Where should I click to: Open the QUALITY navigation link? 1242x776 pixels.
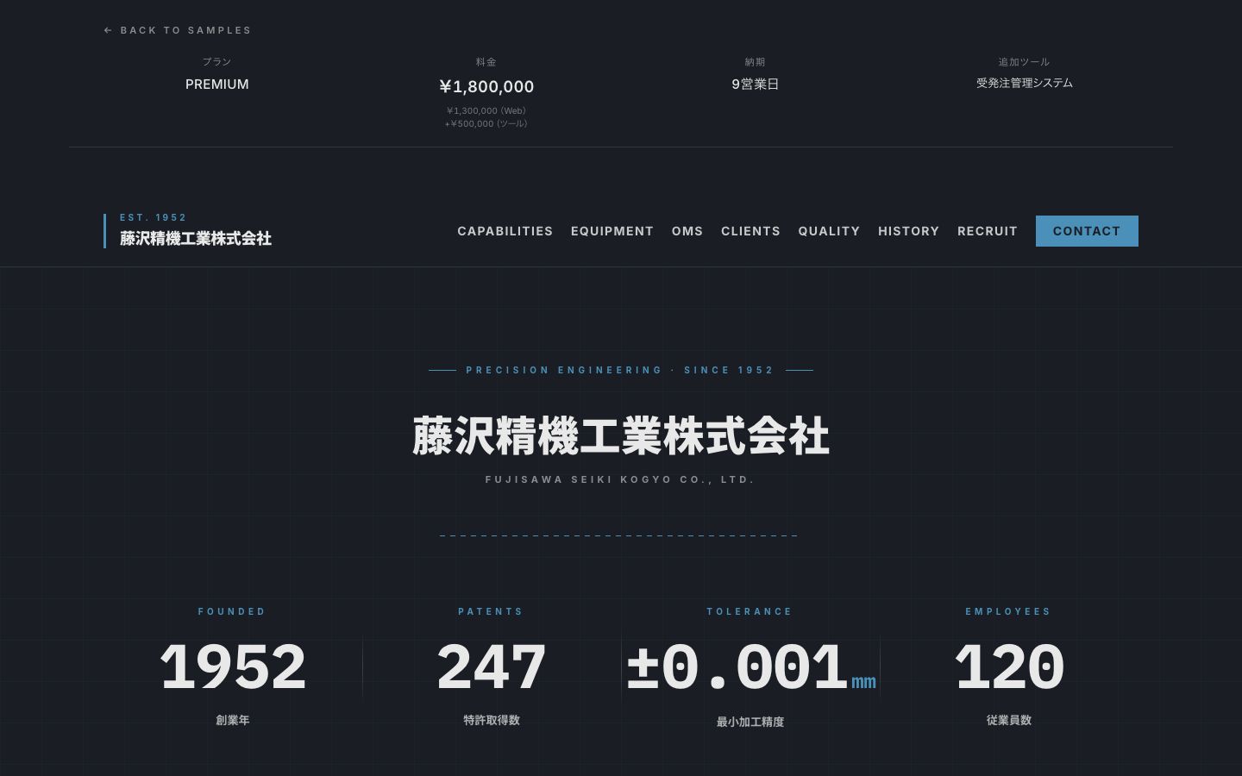829,231
